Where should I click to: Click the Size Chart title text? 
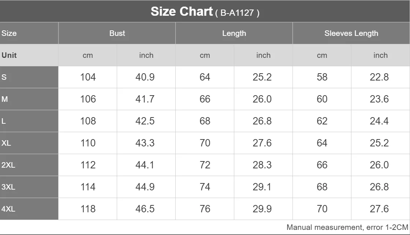182,12
